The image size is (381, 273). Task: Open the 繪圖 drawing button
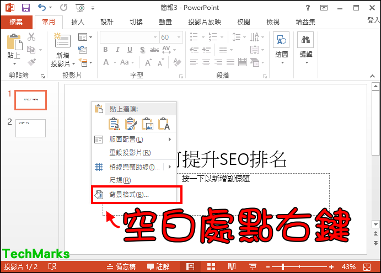281,48
